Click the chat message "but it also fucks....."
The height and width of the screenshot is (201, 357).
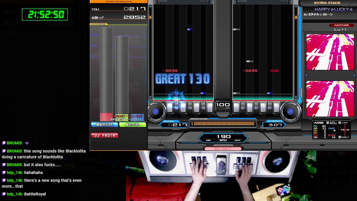42,165
